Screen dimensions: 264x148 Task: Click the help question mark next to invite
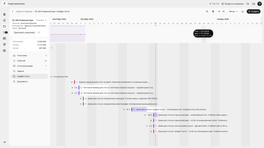click(x=39, y=33)
